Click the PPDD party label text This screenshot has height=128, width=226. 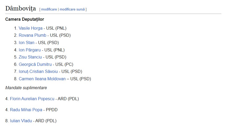pos(52,110)
